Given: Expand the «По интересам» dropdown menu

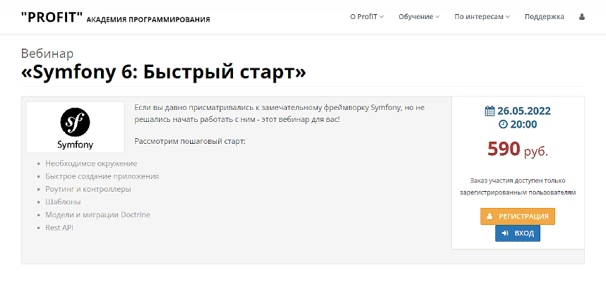Looking at the screenshot, I should coord(482,17).
